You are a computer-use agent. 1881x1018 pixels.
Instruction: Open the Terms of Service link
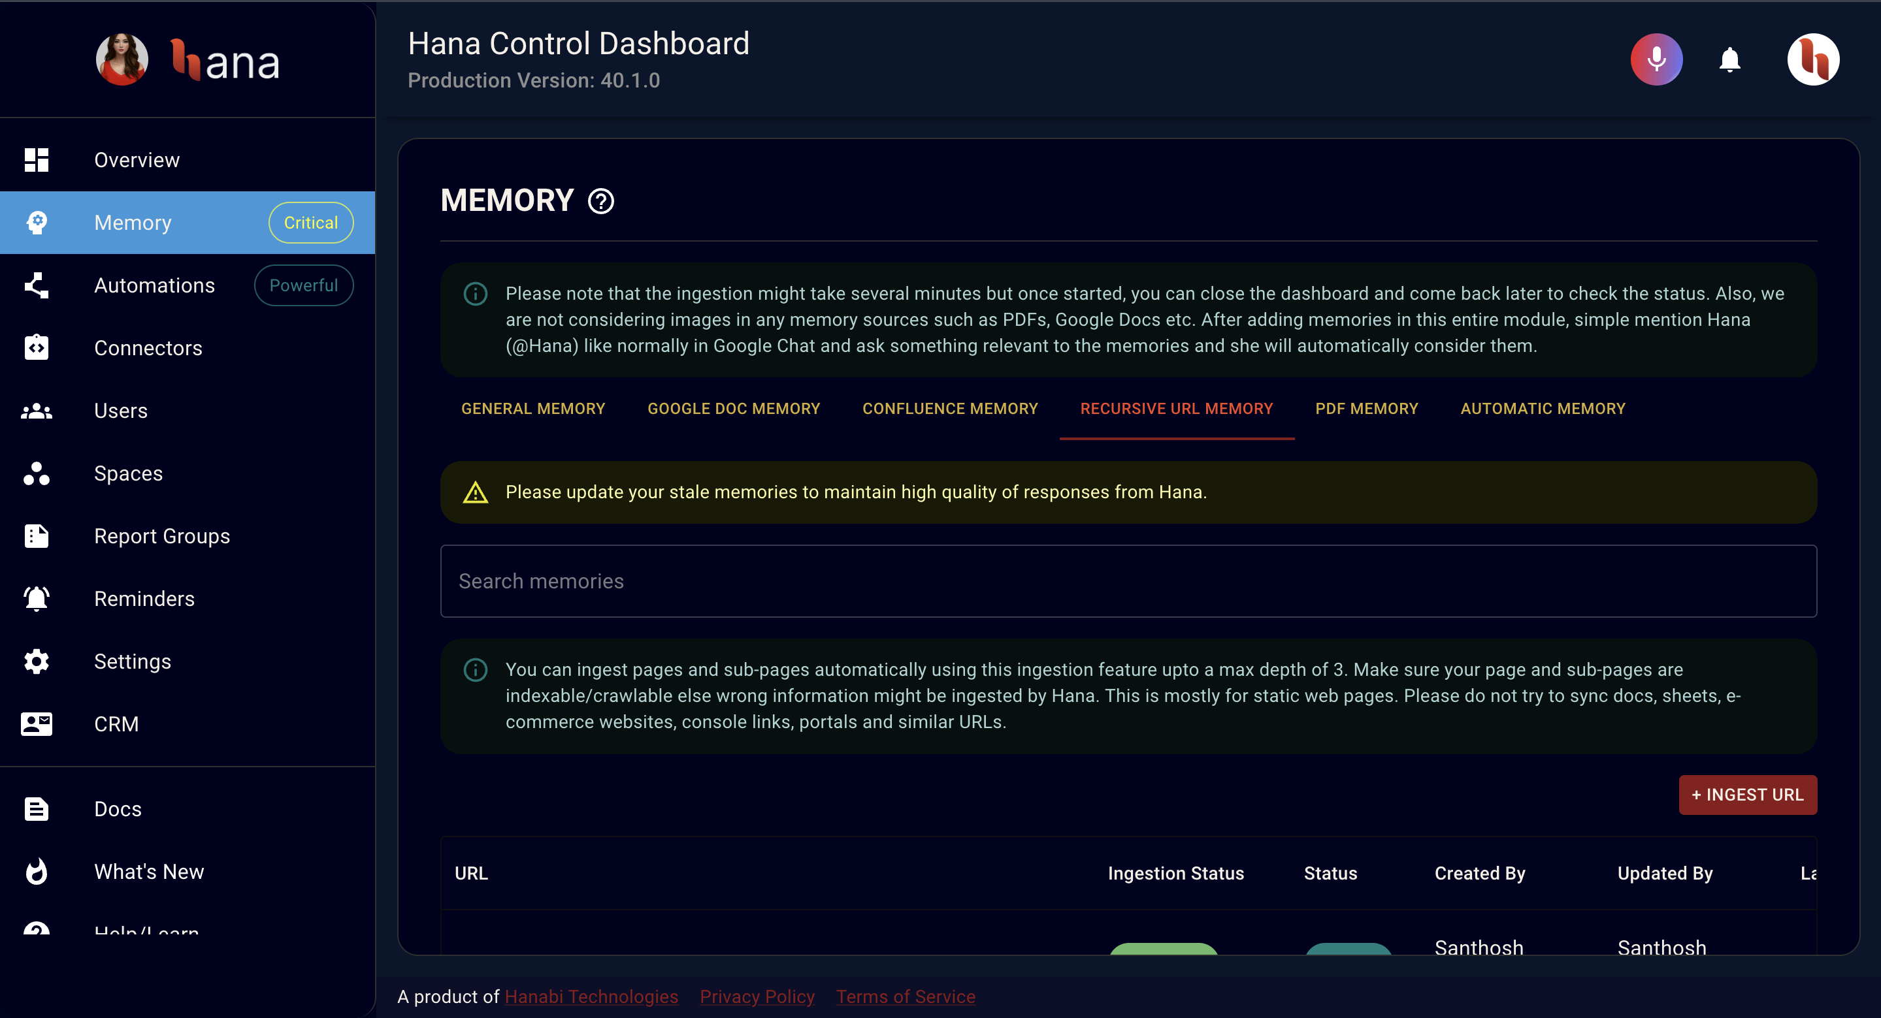coord(906,997)
